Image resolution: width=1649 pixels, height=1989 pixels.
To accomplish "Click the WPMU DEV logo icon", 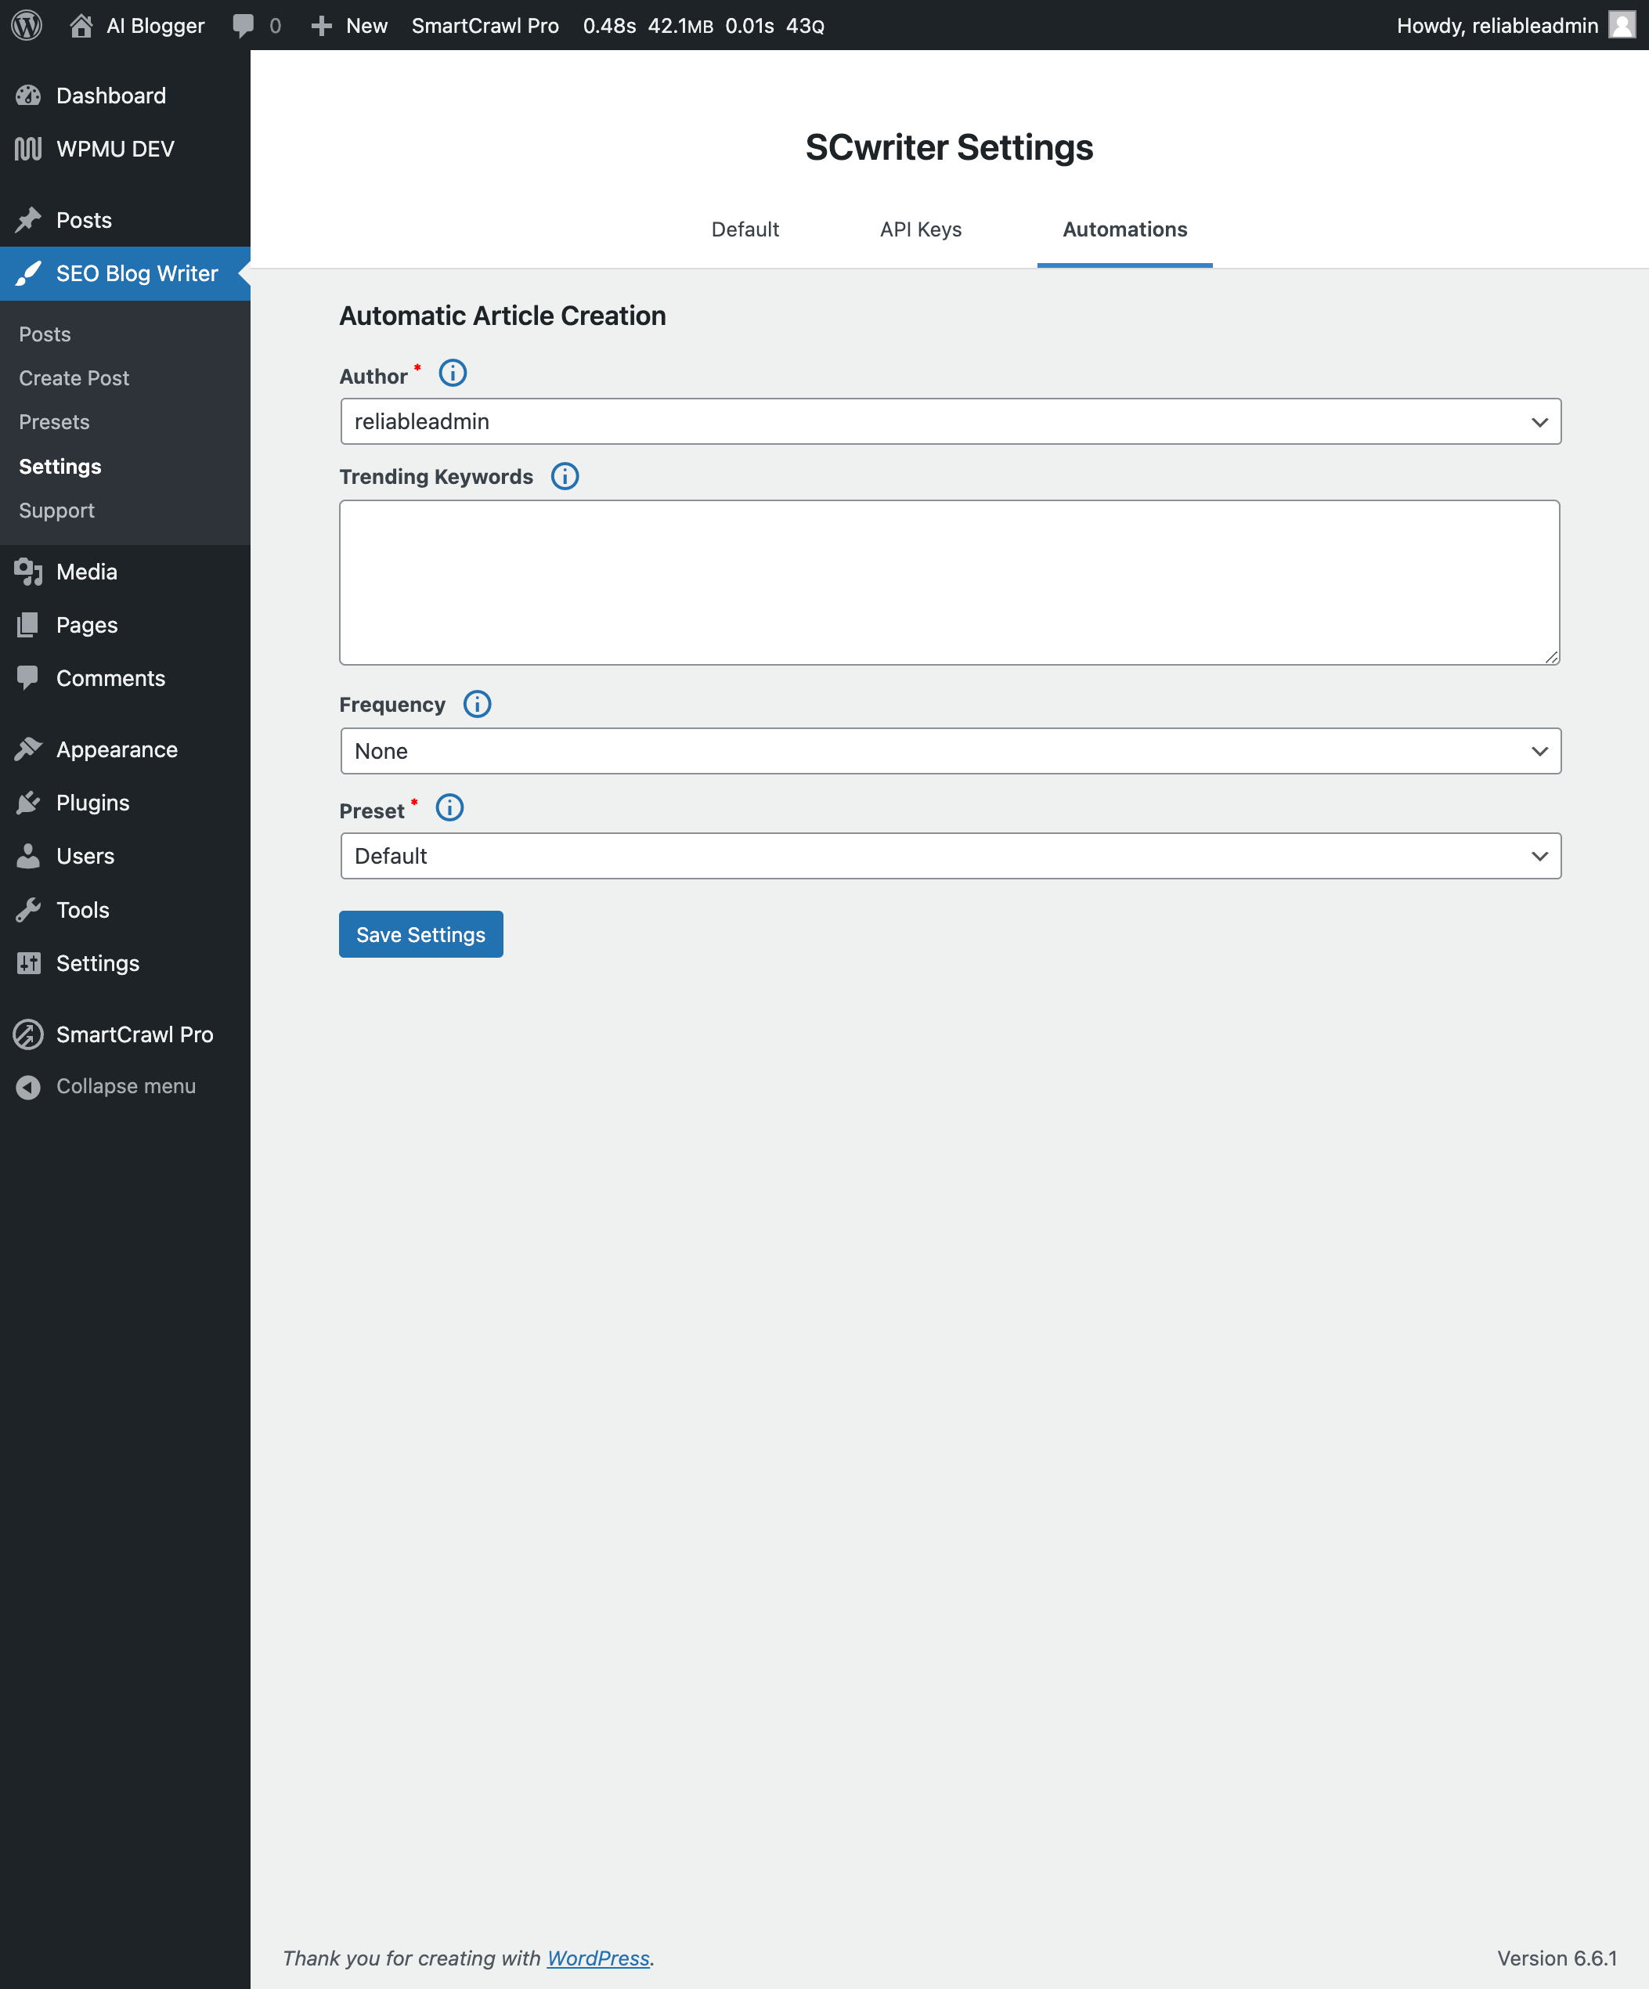I will pos(28,149).
